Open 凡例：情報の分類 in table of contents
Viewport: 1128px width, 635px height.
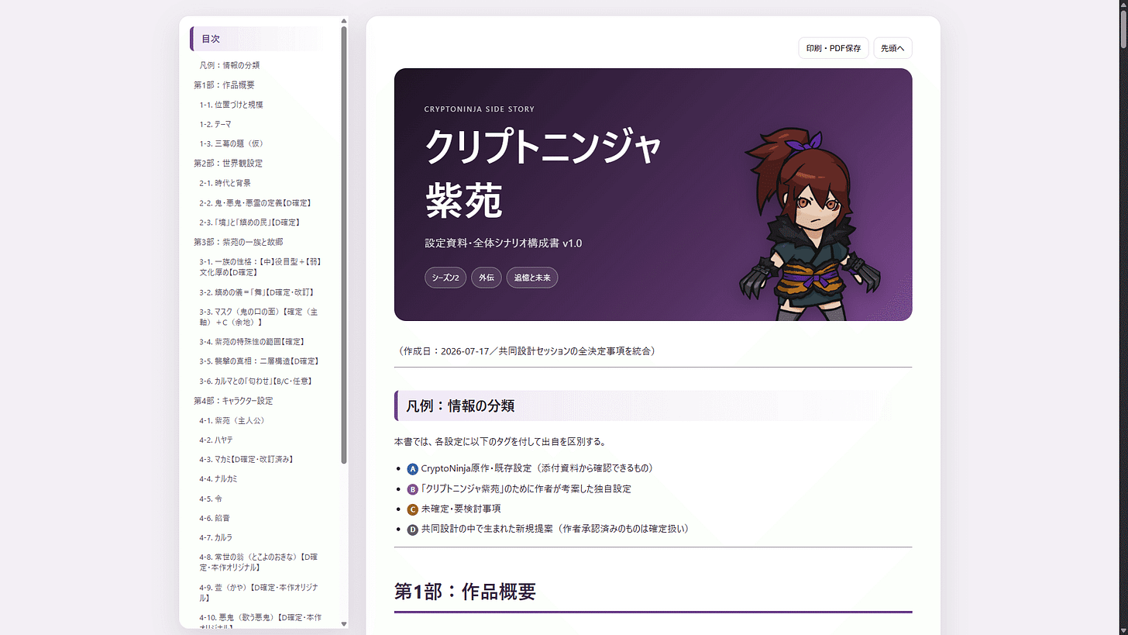click(229, 65)
